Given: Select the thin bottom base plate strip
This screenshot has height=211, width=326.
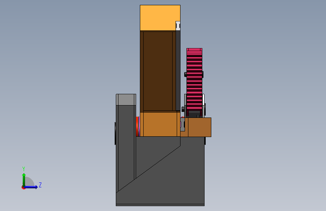Looking at the screenshot, I should click(x=160, y=205).
